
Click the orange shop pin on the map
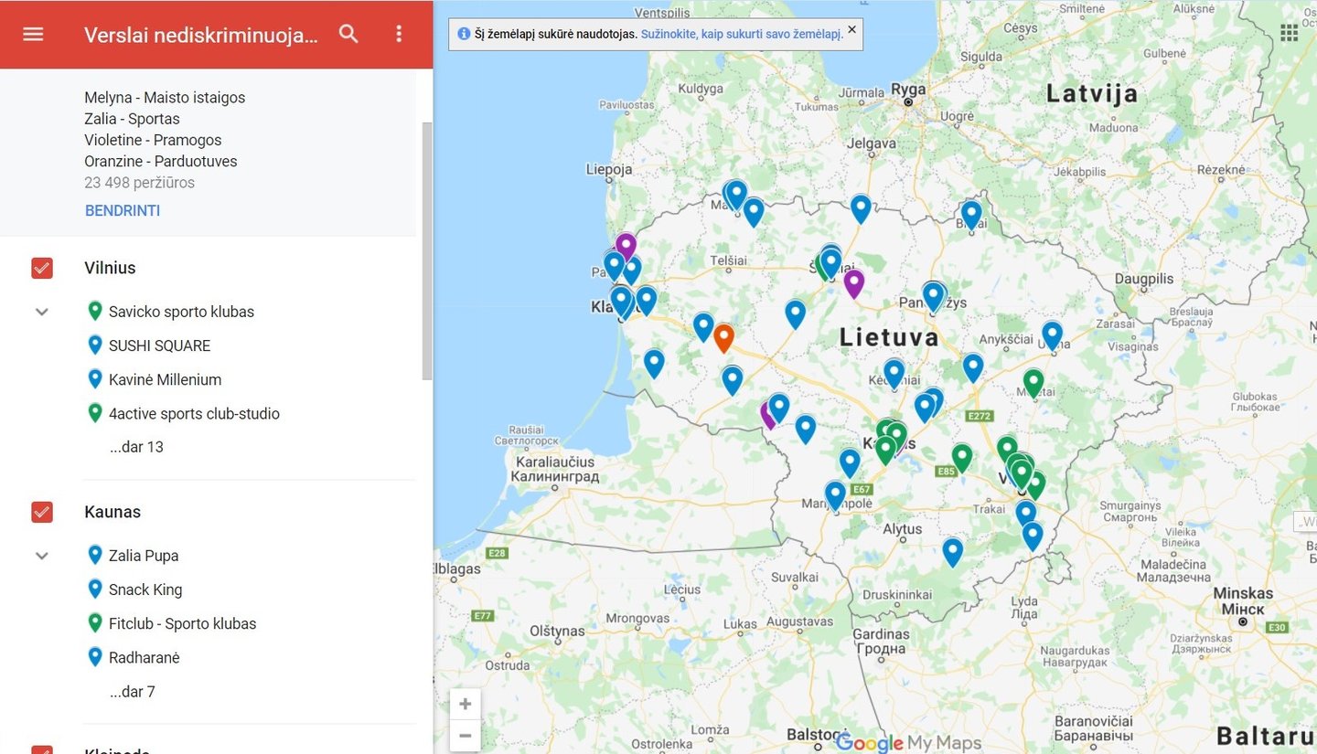723,336
